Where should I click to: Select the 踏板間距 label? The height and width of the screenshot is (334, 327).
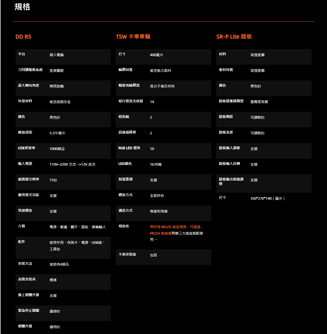[x=226, y=116]
